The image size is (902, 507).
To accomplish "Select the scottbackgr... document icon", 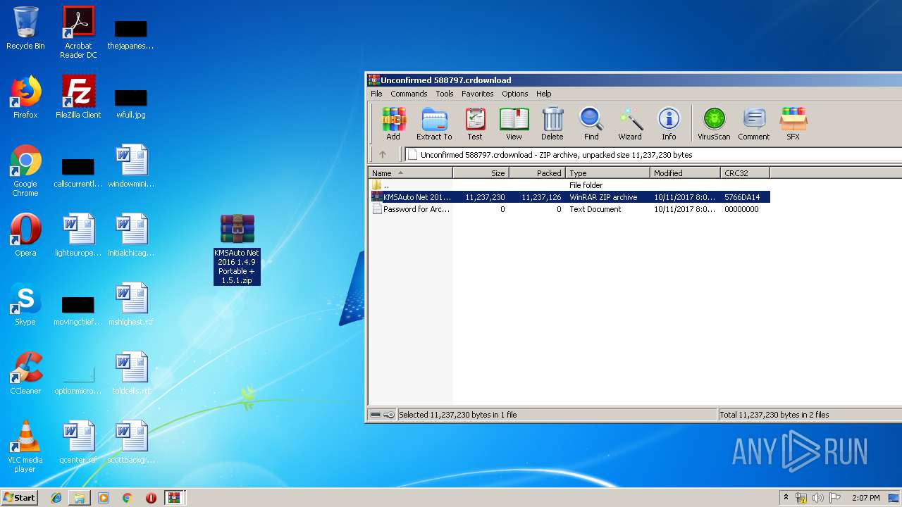I will (x=131, y=442).
